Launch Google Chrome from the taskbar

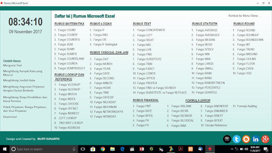[103, 149]
